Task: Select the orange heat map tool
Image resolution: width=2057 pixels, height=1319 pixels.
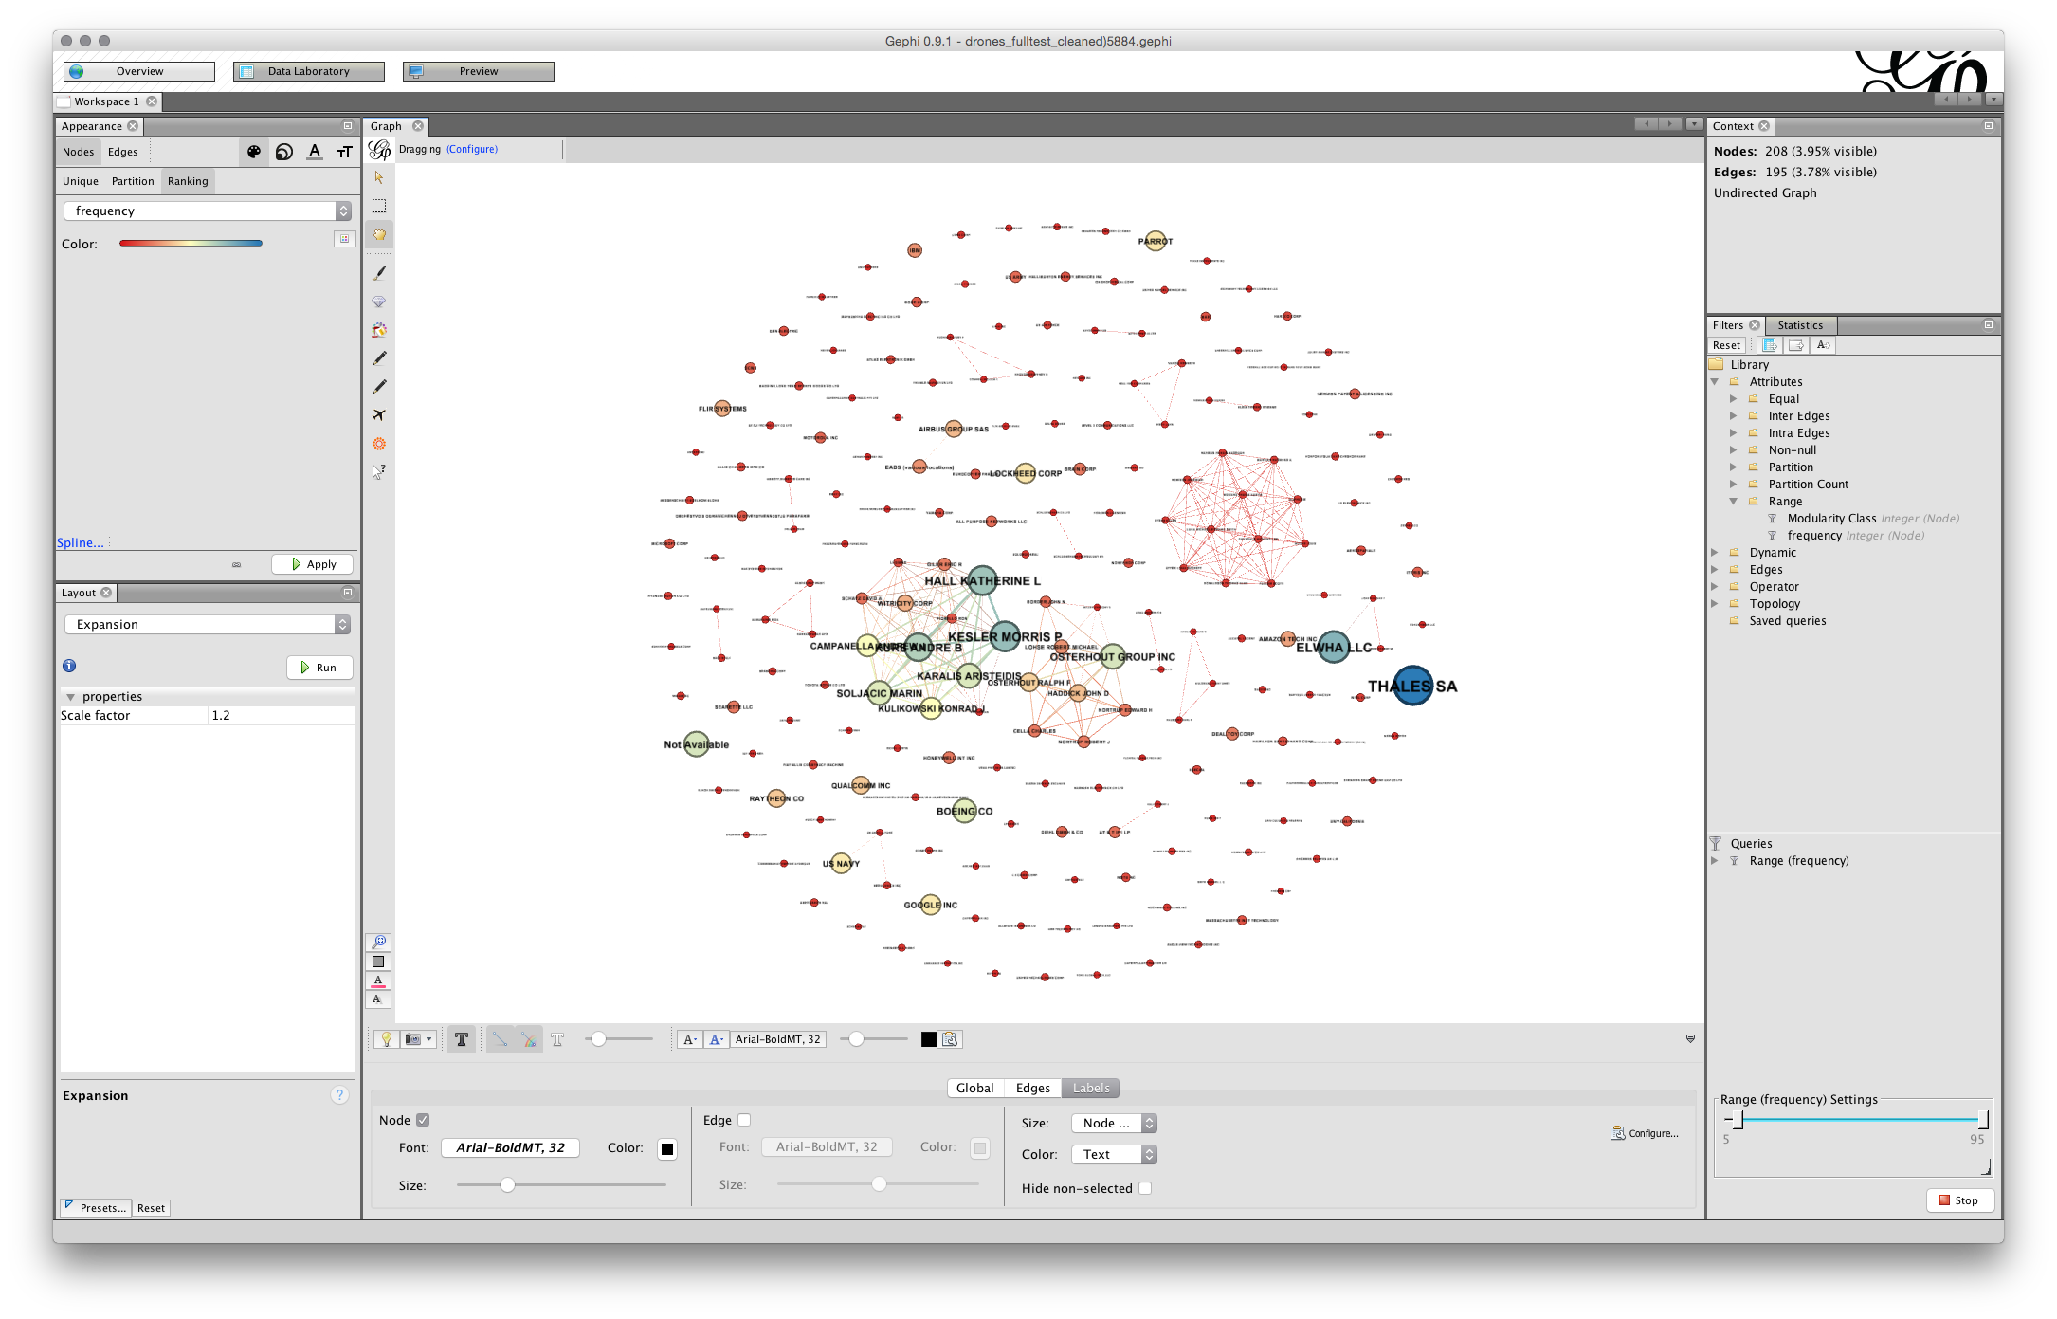Action: pos(379,444)
